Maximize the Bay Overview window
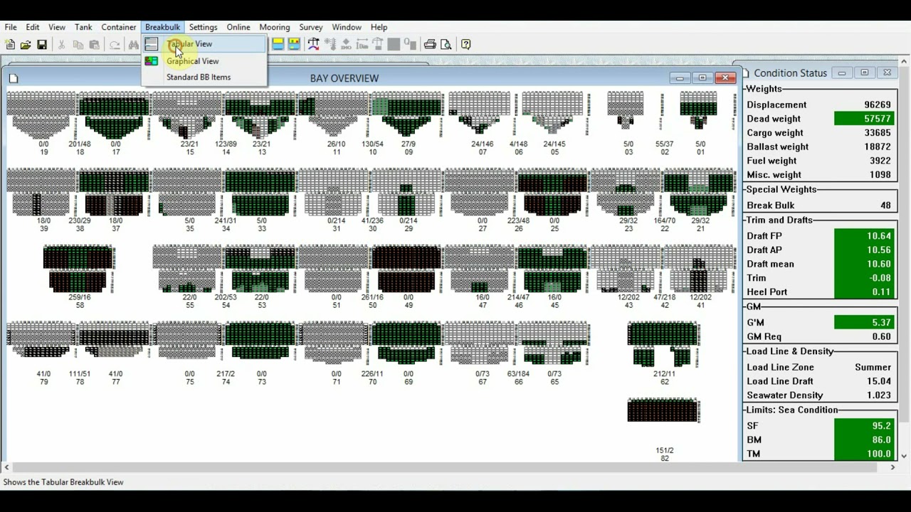The image size is (911, 512). pos(702,78)
